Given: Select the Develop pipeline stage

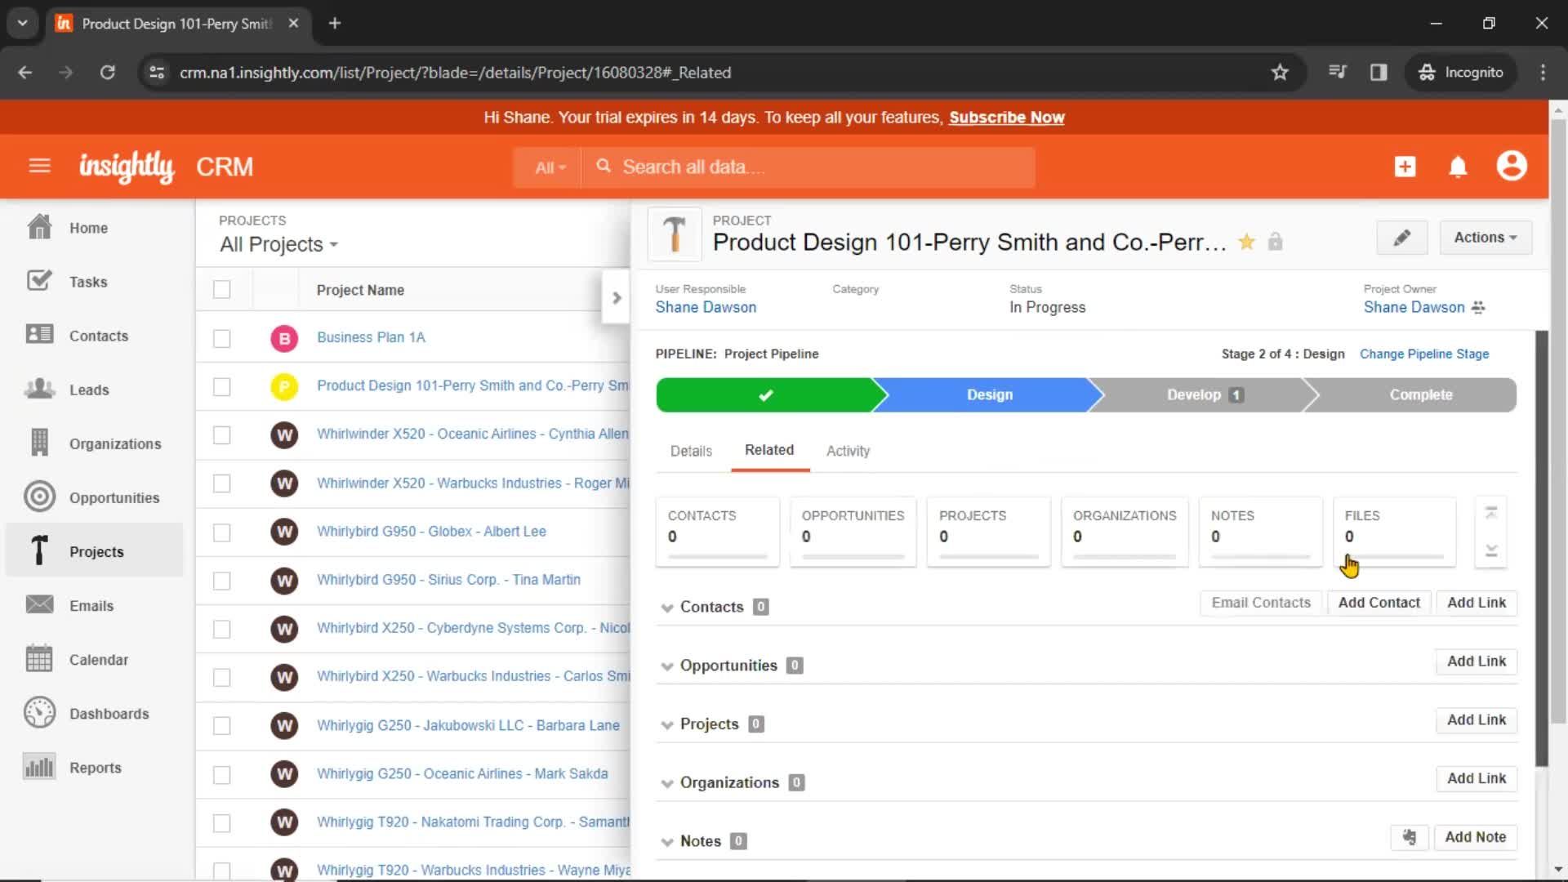Looking at the screenshot, I should tap(1204, 395).
